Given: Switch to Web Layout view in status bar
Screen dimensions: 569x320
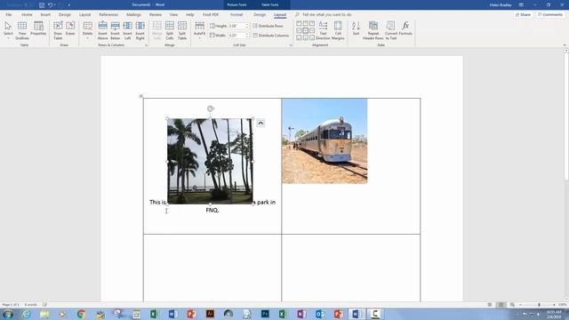Looking at the screenshot, I should (512, 305).
